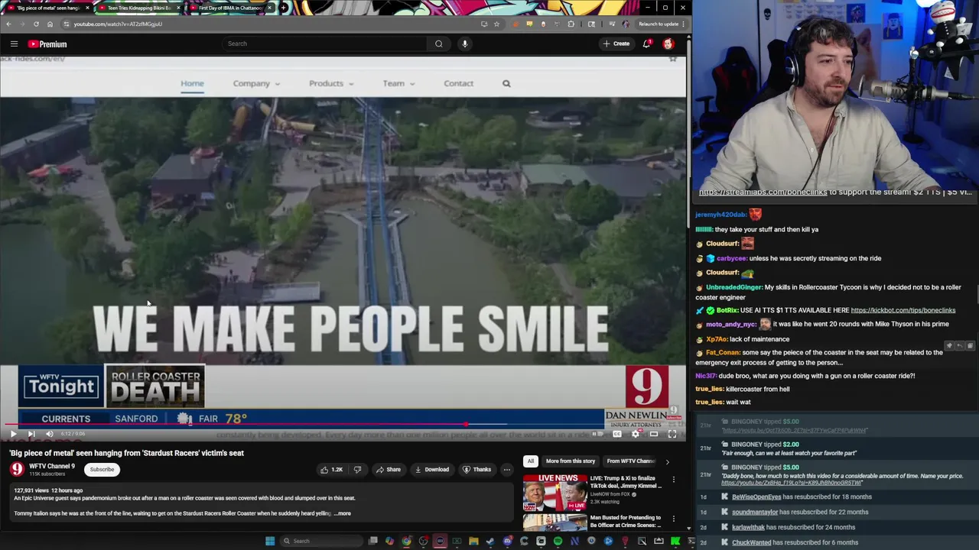Expand description with ...more
Screen dimensions: 979x550
tap(342, 513)
